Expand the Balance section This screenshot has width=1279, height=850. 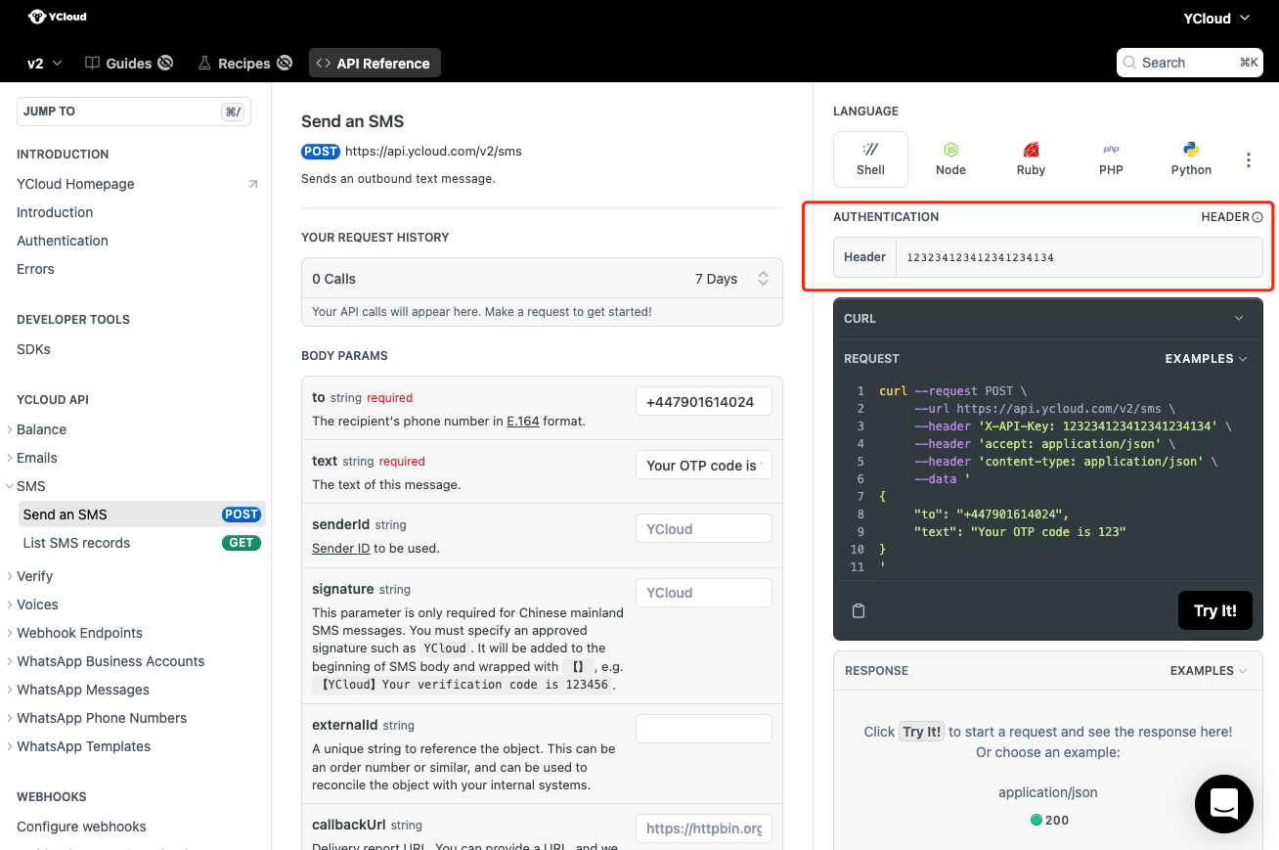click(41, 429)
